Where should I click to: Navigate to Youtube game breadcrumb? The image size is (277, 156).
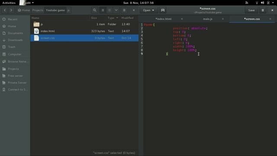pos(55,10)
